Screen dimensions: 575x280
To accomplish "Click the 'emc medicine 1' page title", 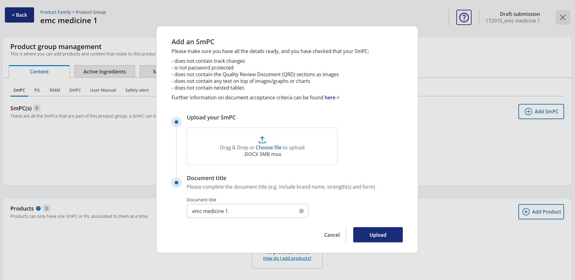I will pyautogui.click(x=69, y=20).
